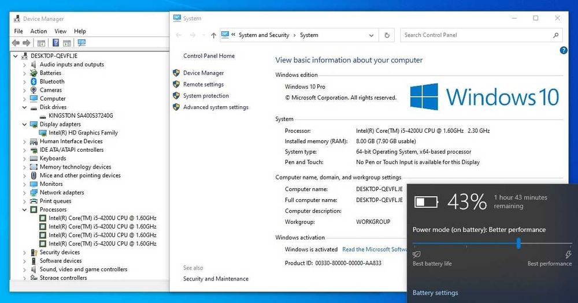578x303 pixels.
Task: Click Best battery life leaf icon
Action: tap(417, 255)
